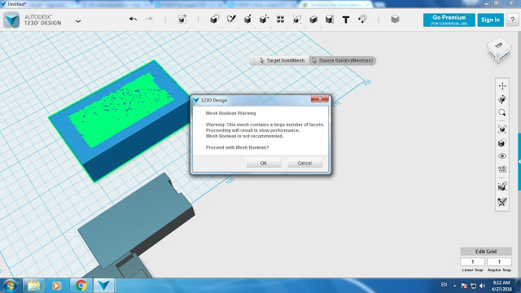Open the Sketch tool menu

click(x=231, y=20)
